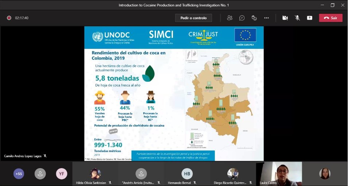Click the muted mic icon beside Diego Ricardo Quinter
Screen dimensions: 348x186
(250, 183)
